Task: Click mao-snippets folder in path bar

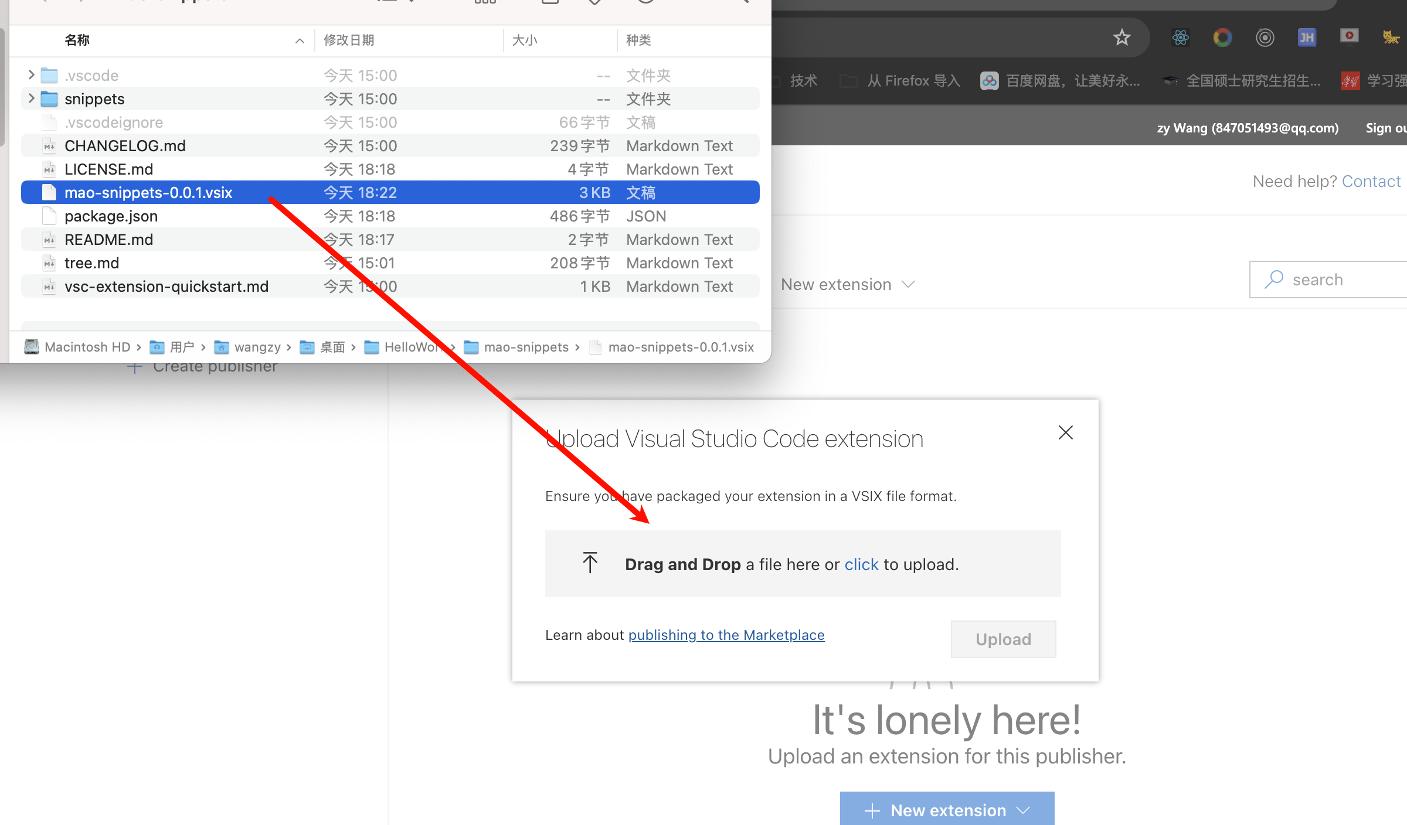Action: click(516, 347)
